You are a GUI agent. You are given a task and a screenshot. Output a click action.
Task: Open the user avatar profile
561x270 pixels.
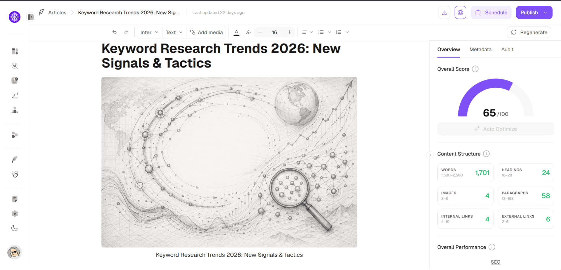click(14, 252)
